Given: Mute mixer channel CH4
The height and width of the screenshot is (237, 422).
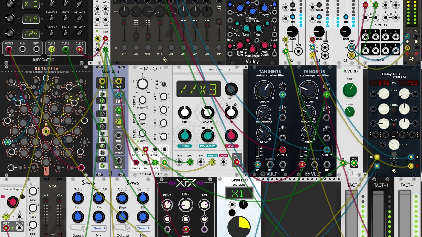Looking at the screenshot, I should click(160, 48).
